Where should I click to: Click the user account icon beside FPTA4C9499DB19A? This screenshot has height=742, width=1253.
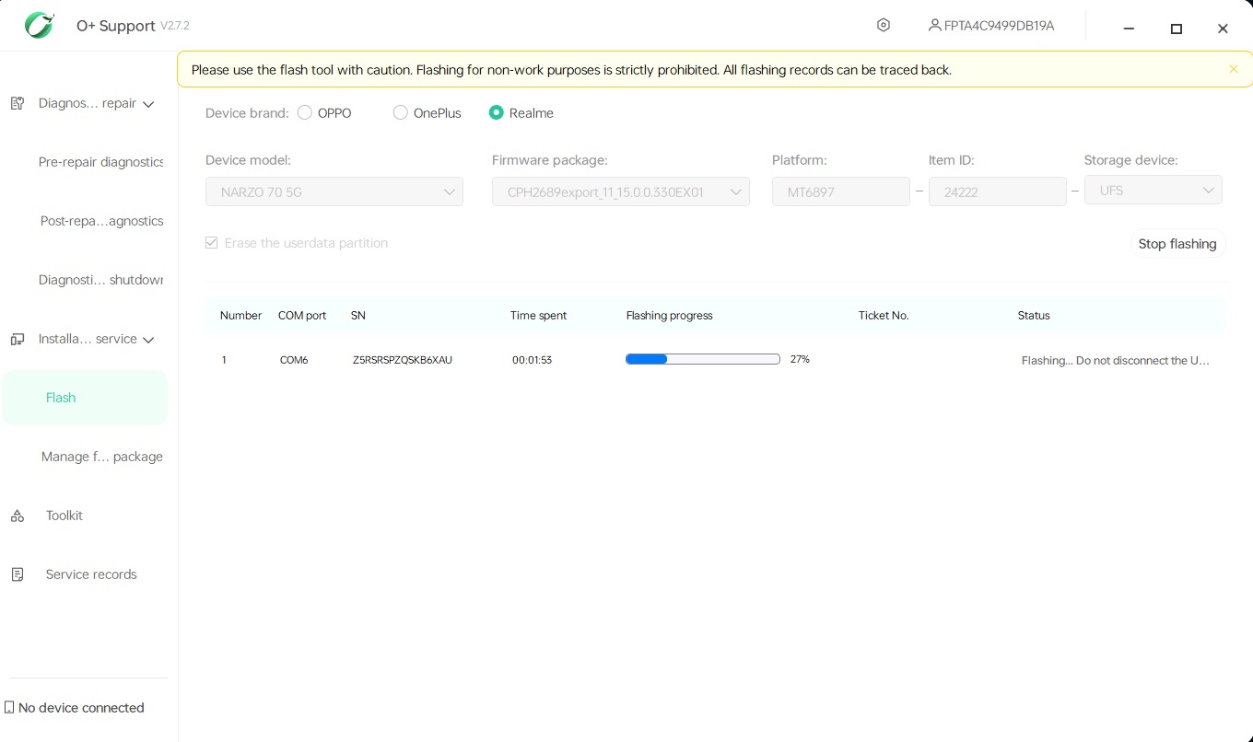click(934, 26)
